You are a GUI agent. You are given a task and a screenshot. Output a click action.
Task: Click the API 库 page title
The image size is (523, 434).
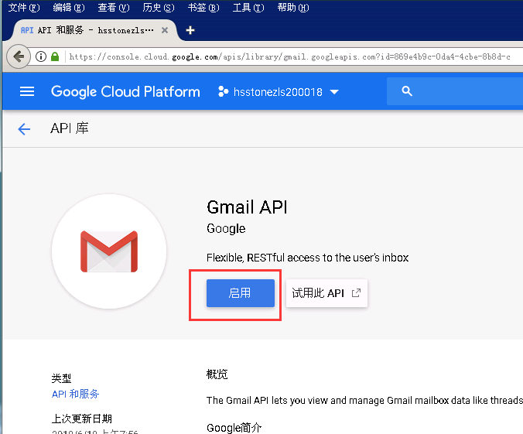point(70,128)
